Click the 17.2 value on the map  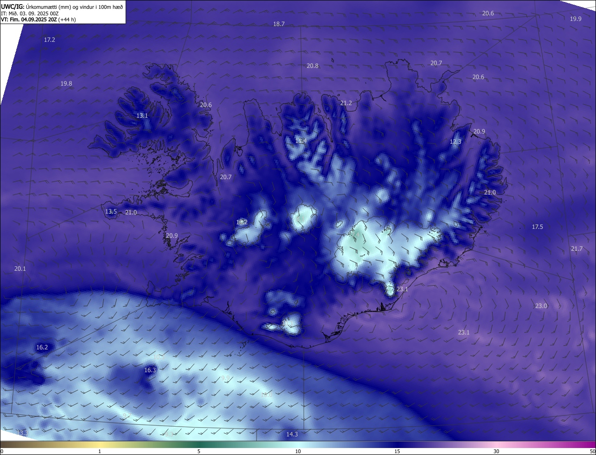49,40
